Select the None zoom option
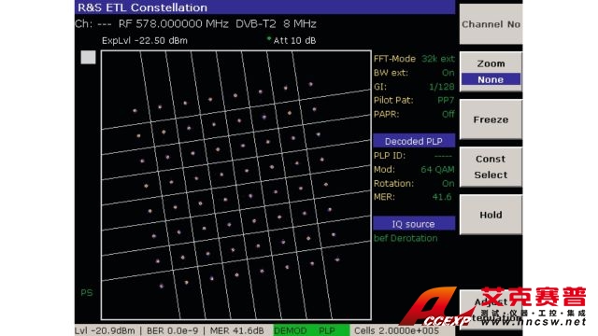The height and width of the screenshot is (336, 598). 491,79
